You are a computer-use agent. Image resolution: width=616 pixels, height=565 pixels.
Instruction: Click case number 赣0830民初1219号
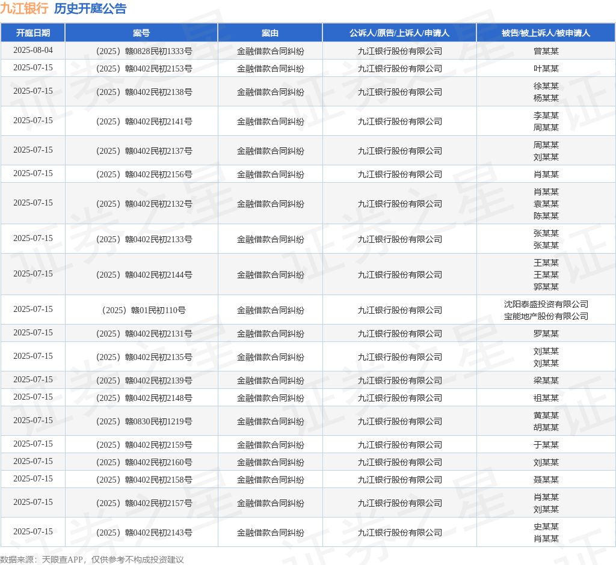coord(144,421)
